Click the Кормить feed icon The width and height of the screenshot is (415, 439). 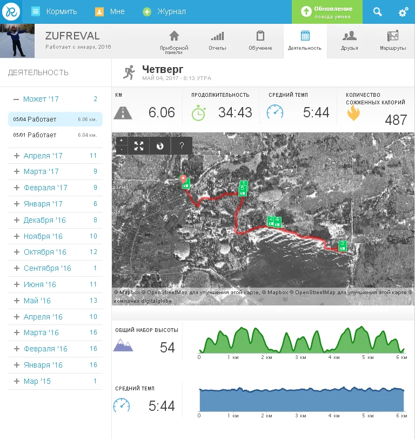36,12
